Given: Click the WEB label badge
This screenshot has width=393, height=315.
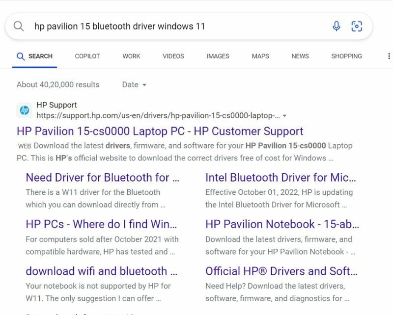Looking at the screenshot, I should tap(24, 146).
